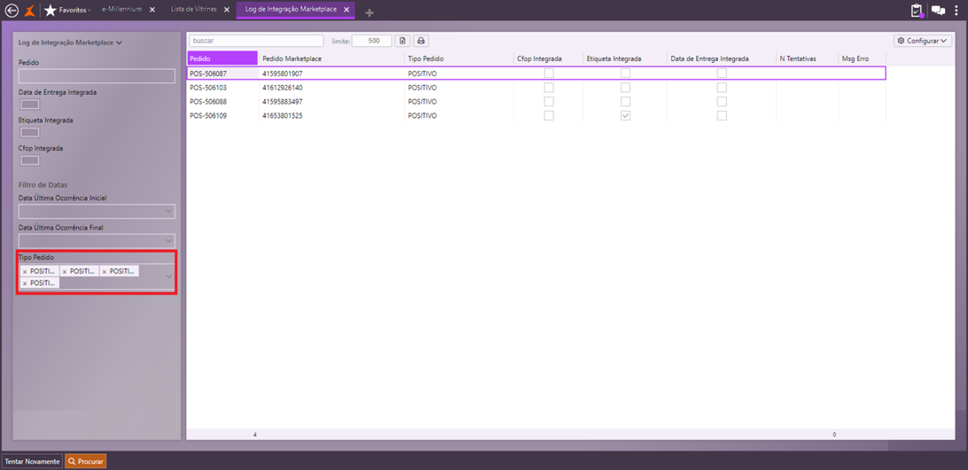Viewport: 968px width, 470px height.
Task: Click the Procurar search button
Action: [x=85, y=461]
